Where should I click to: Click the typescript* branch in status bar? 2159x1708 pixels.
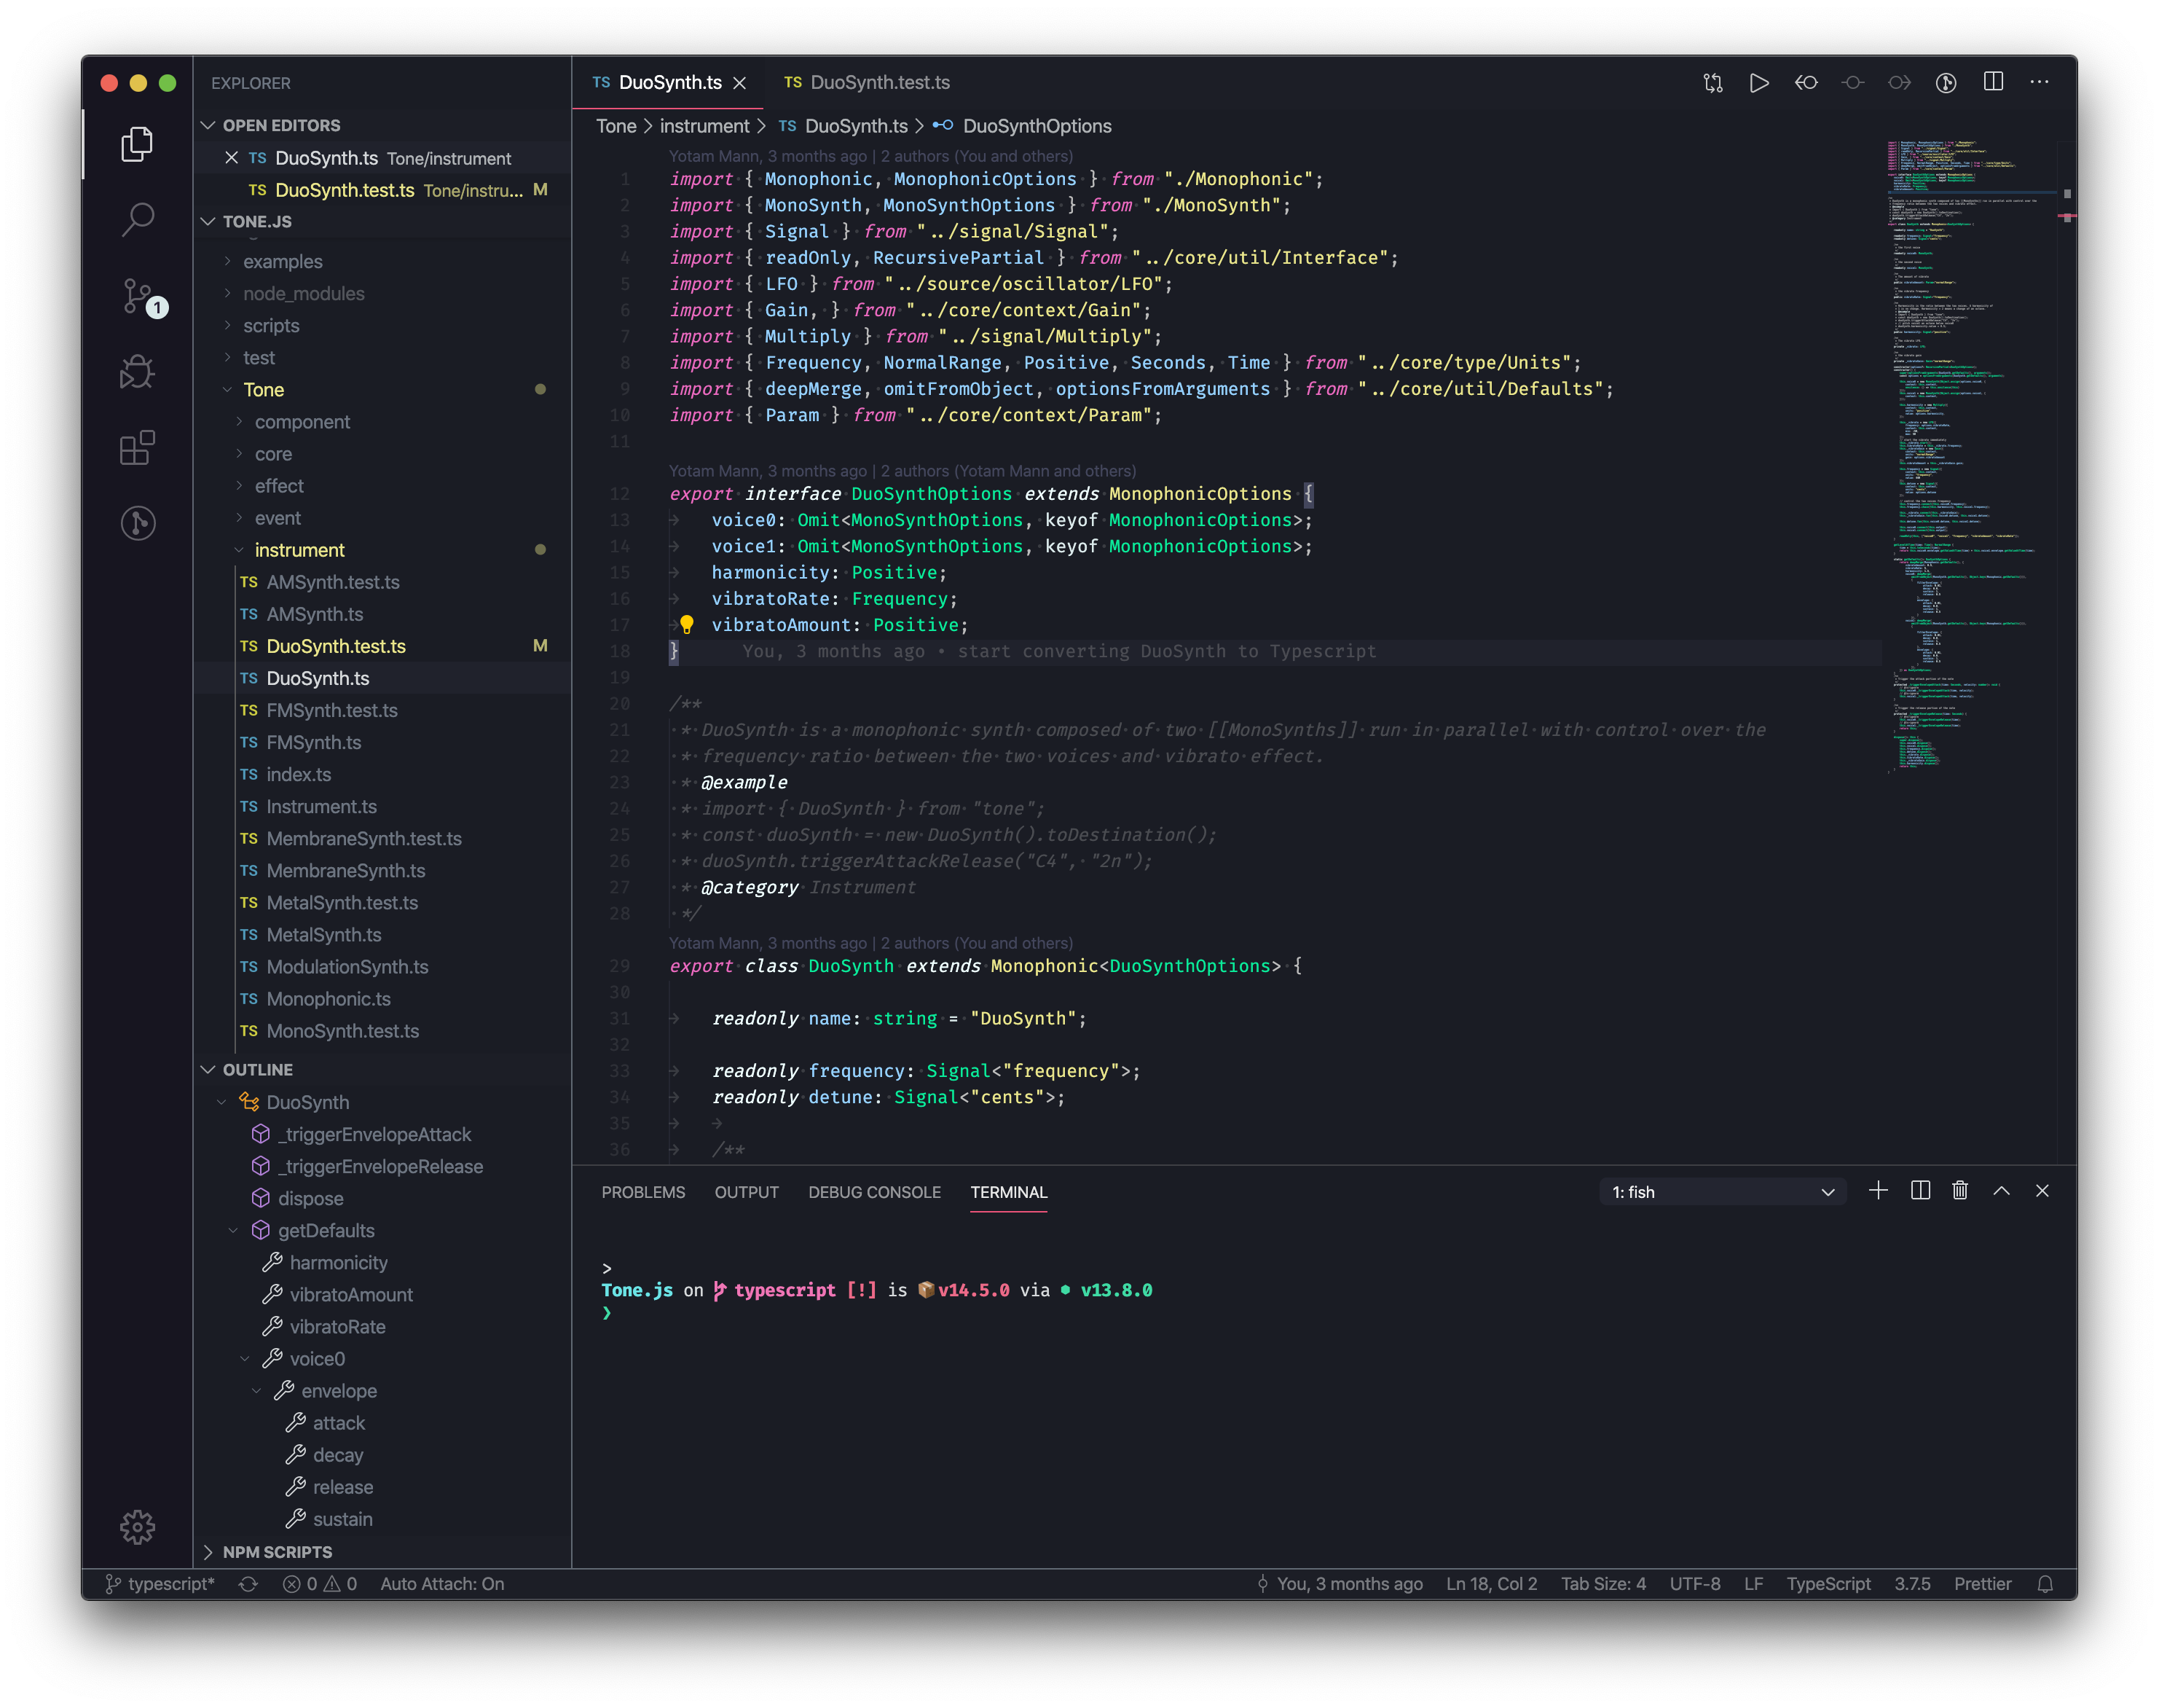click(x=160, y=1584)
